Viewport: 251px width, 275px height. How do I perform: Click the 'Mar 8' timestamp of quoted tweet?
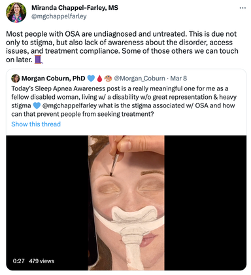pos(178,79)
